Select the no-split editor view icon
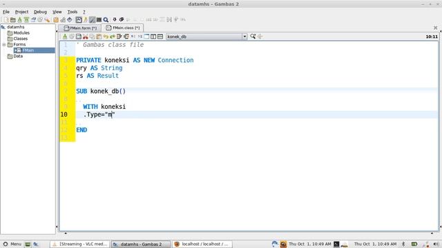The height and width of the screenshot is (248, 442). point(146,37)
